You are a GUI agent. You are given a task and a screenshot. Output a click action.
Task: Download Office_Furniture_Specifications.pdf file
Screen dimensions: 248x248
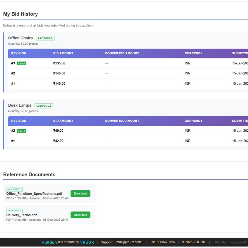80,193
